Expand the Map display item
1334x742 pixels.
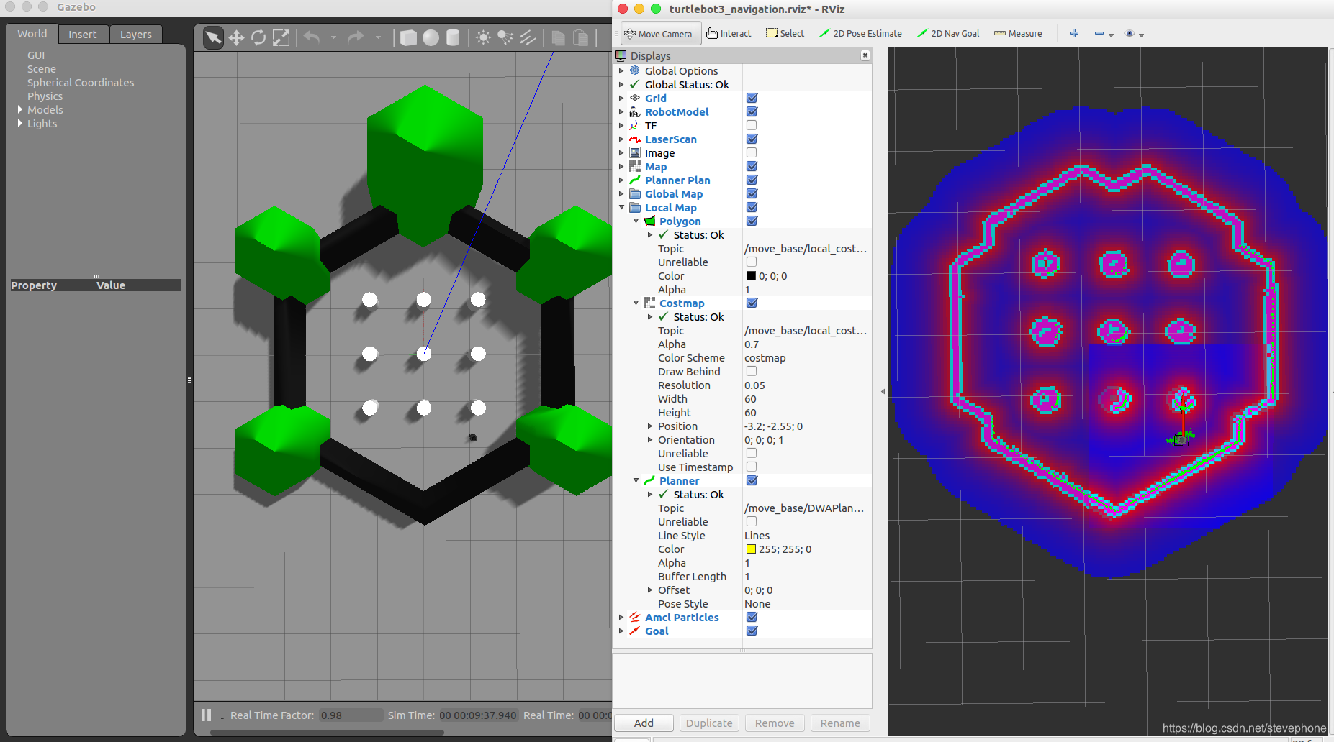621,166
